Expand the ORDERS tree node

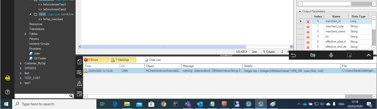pyautogui.click(x=21, y=68)
